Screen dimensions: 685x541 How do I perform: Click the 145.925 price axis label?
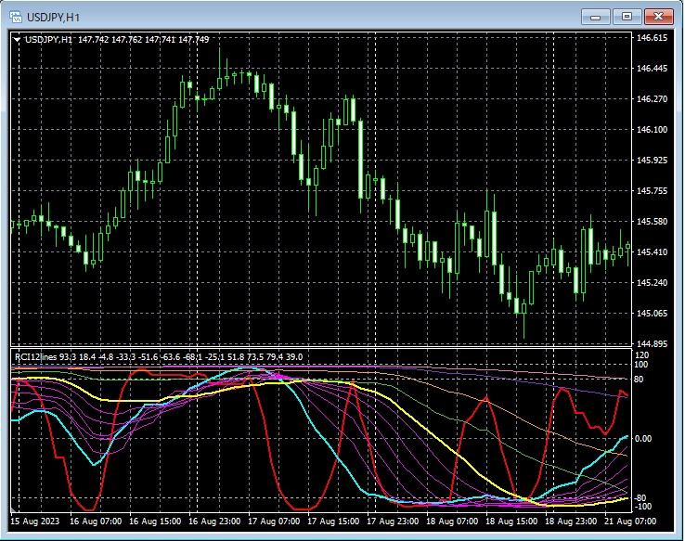pos(653,161)
